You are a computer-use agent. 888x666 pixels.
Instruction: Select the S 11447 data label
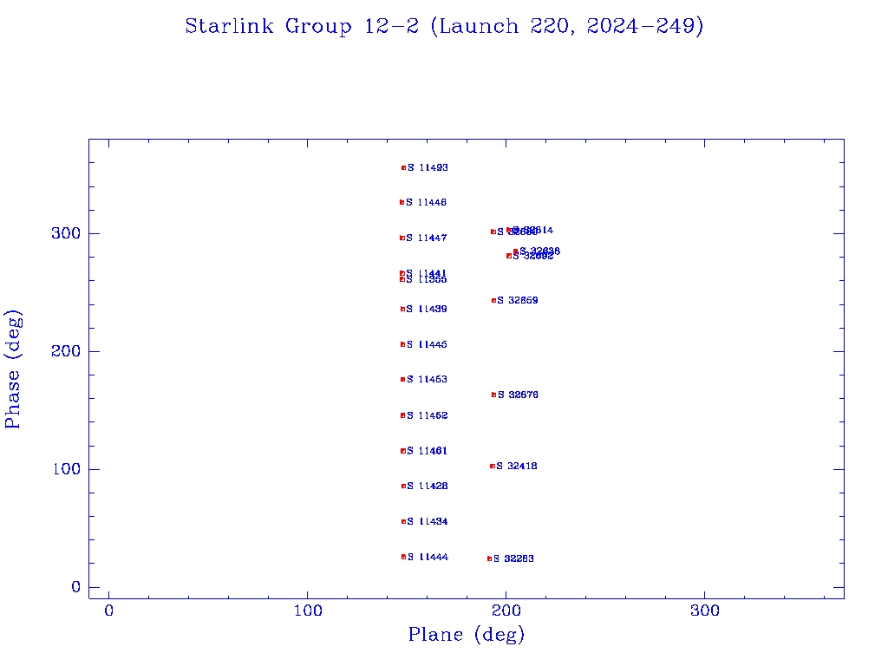point(427,238)
